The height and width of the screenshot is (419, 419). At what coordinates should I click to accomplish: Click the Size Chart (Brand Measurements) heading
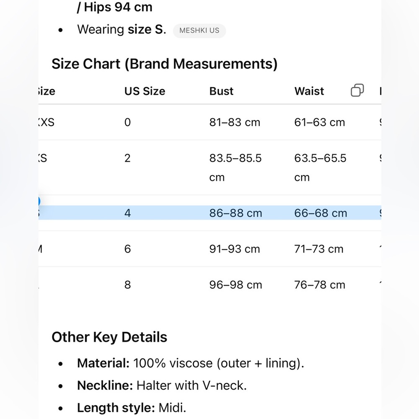point(165,64)
